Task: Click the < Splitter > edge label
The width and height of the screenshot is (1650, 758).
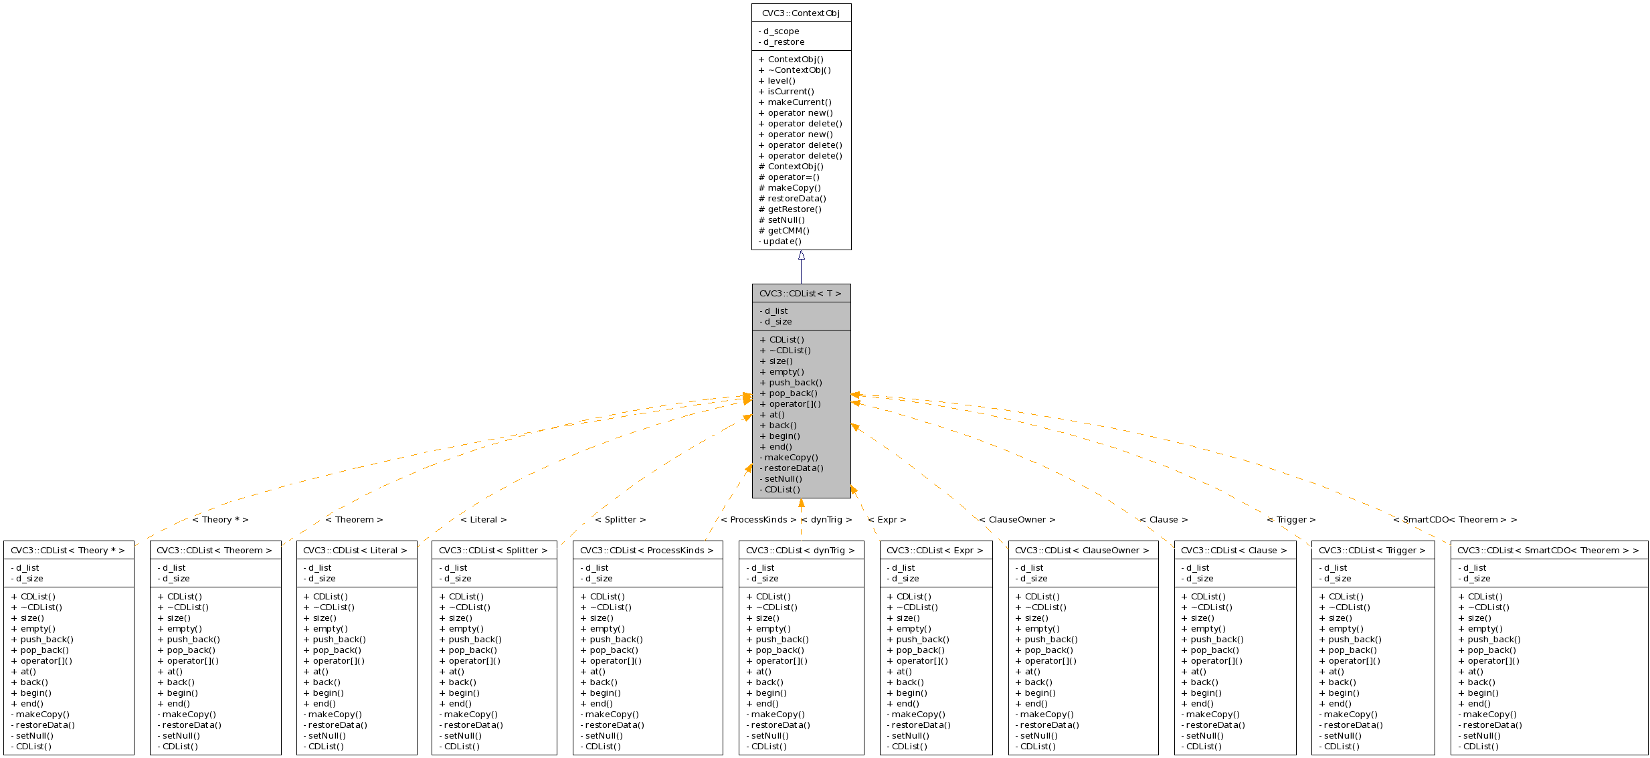Action: 620,519
